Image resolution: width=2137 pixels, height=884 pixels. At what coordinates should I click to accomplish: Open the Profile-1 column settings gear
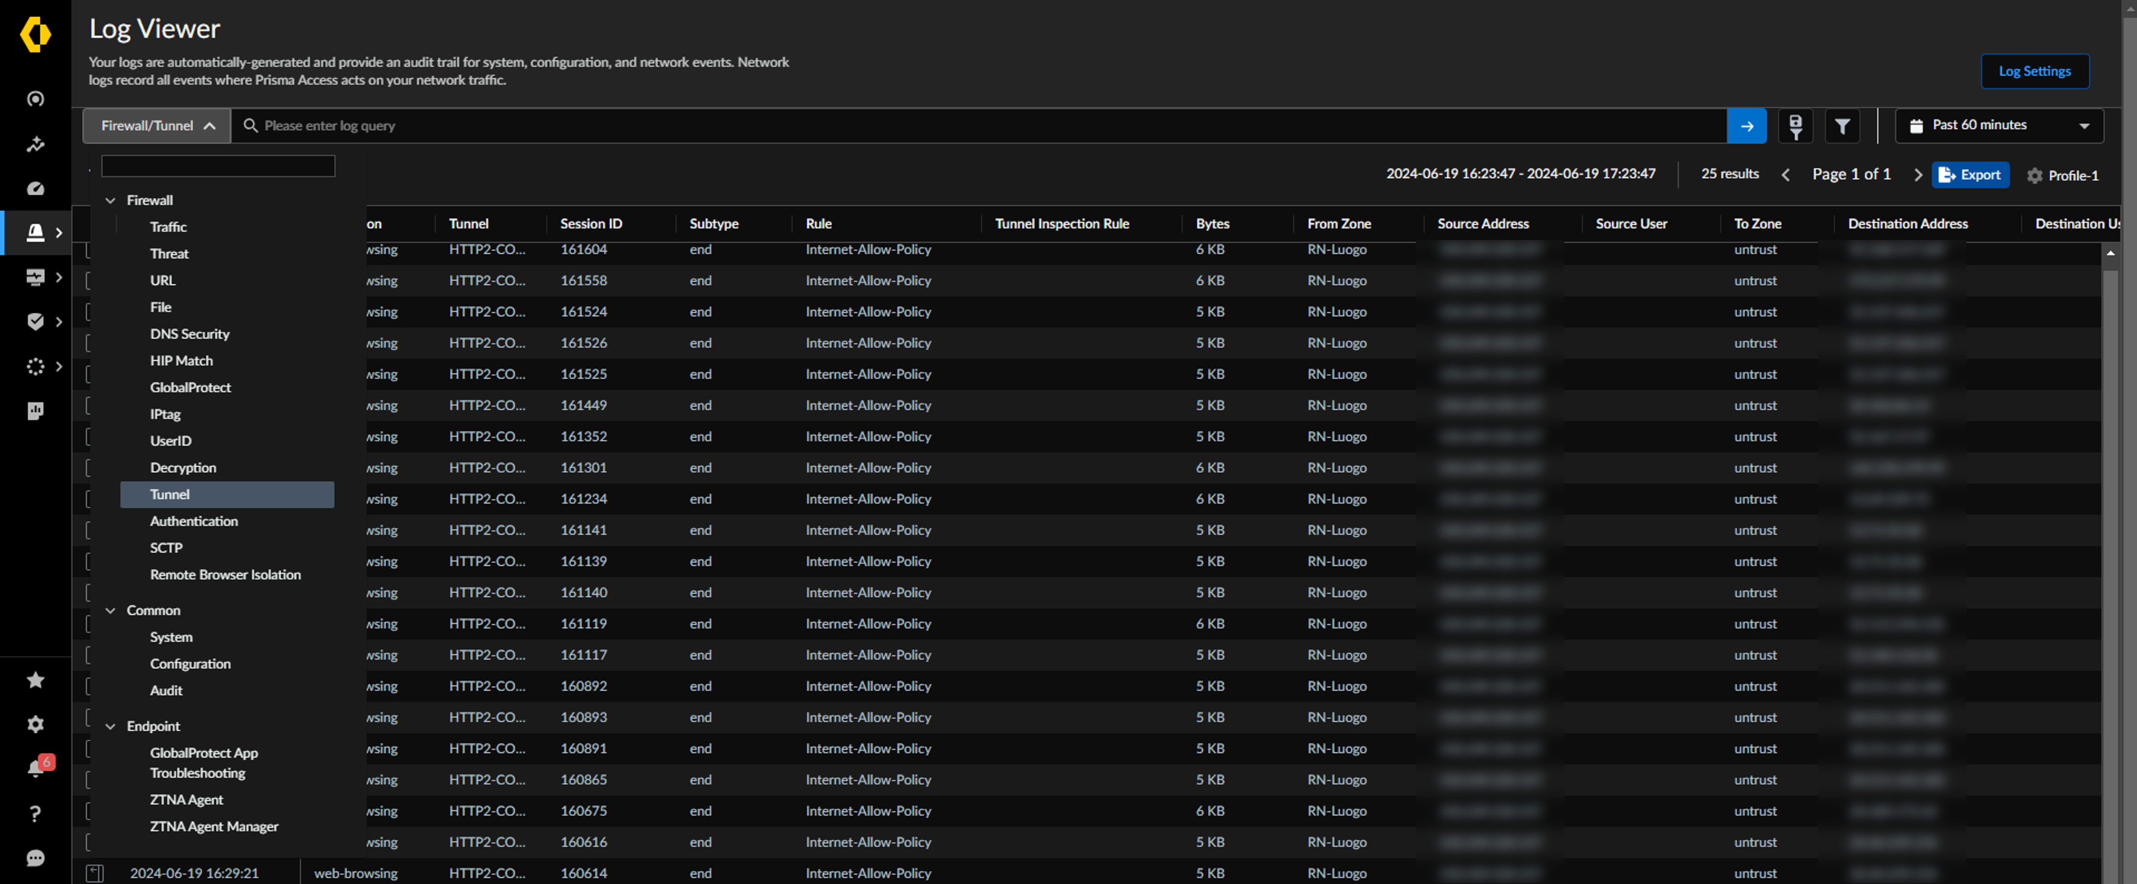(2034, 176)
